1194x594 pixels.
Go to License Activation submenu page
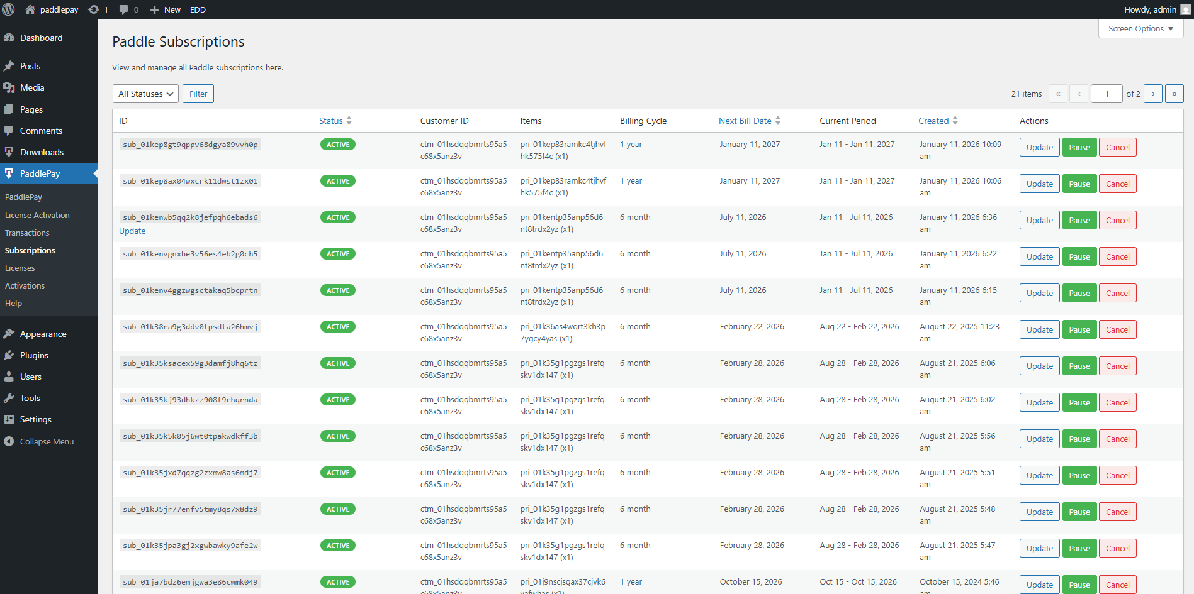tap(37, 215)
